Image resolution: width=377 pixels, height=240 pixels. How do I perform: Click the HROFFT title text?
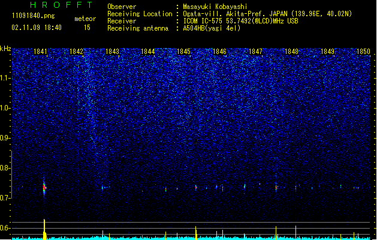[x=62, y=5]
